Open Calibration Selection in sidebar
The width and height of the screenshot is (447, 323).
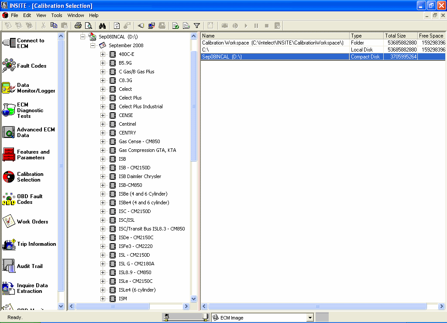pos(23,177)
